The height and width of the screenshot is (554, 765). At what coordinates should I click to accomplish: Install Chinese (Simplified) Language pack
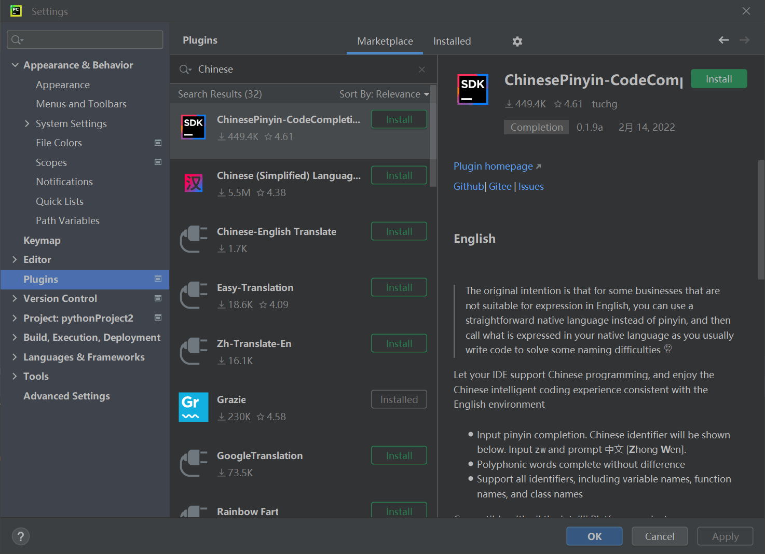pyautogui.click(x=399, y=175)
